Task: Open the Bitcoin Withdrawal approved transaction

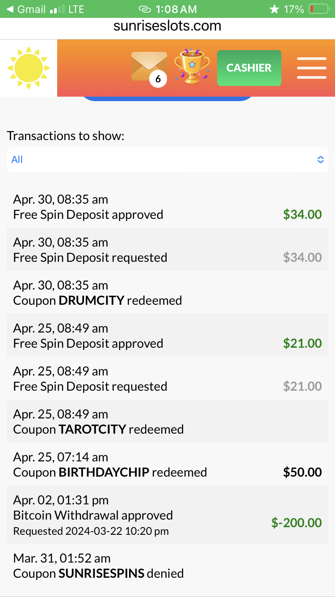Action: [x=167, y=515]
